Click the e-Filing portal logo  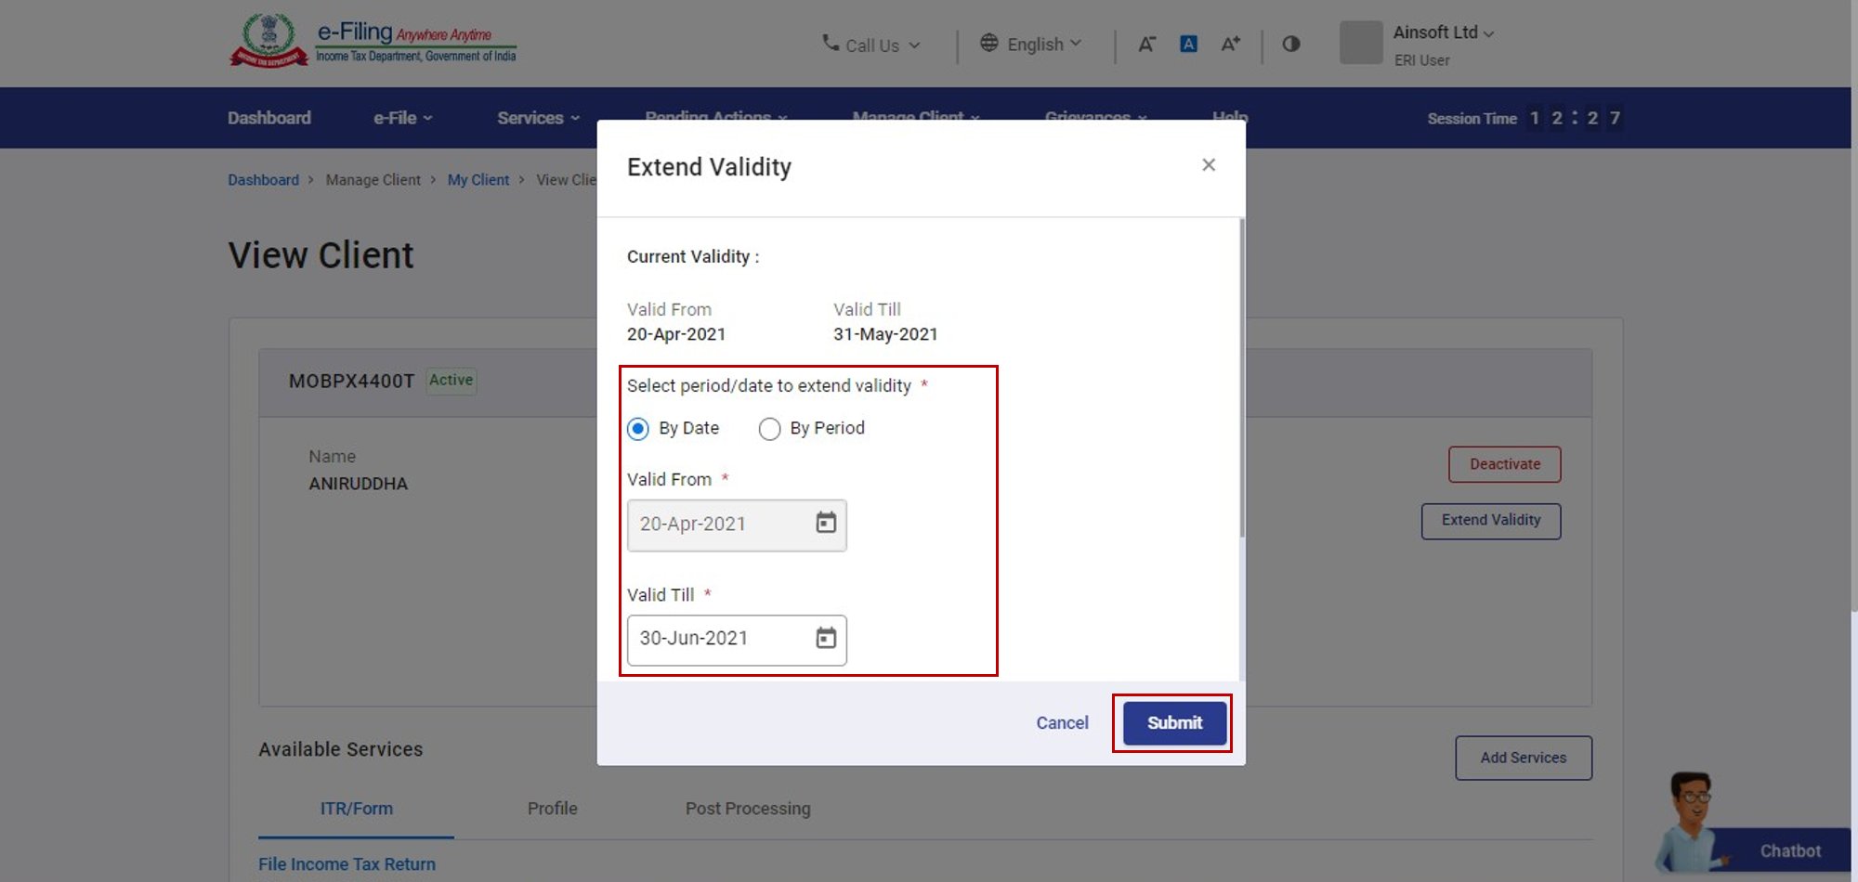(x=373, y=43)
